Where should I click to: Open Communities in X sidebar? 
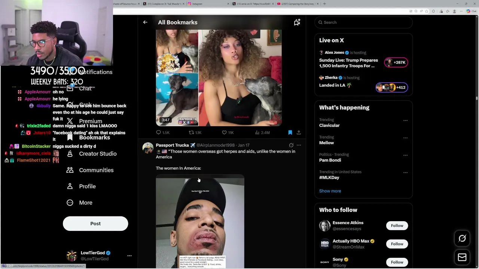[90, 170]
